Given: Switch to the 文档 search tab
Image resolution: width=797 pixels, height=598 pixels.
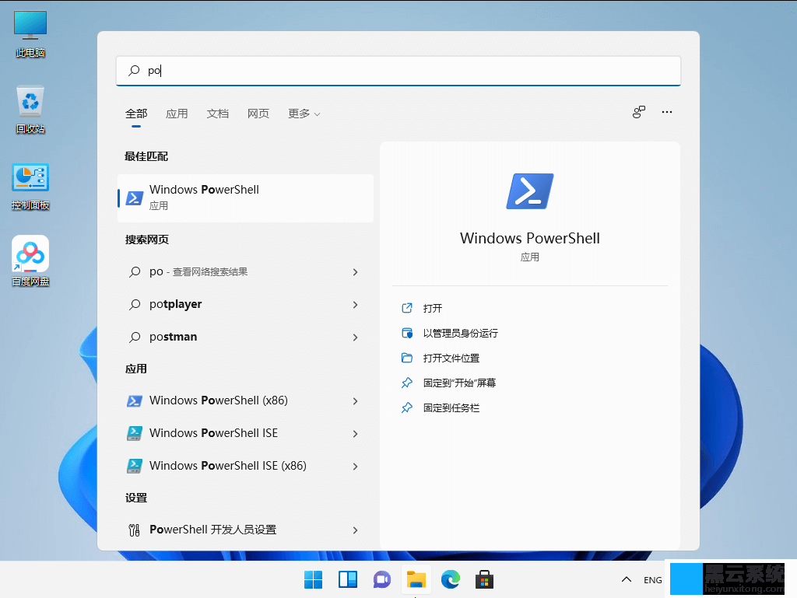Looking at the screenshot, I should (217, 114).
